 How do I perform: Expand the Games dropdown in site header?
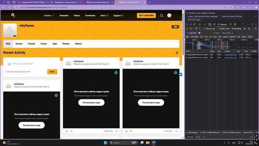49,15
